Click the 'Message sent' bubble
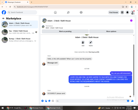 52,63
